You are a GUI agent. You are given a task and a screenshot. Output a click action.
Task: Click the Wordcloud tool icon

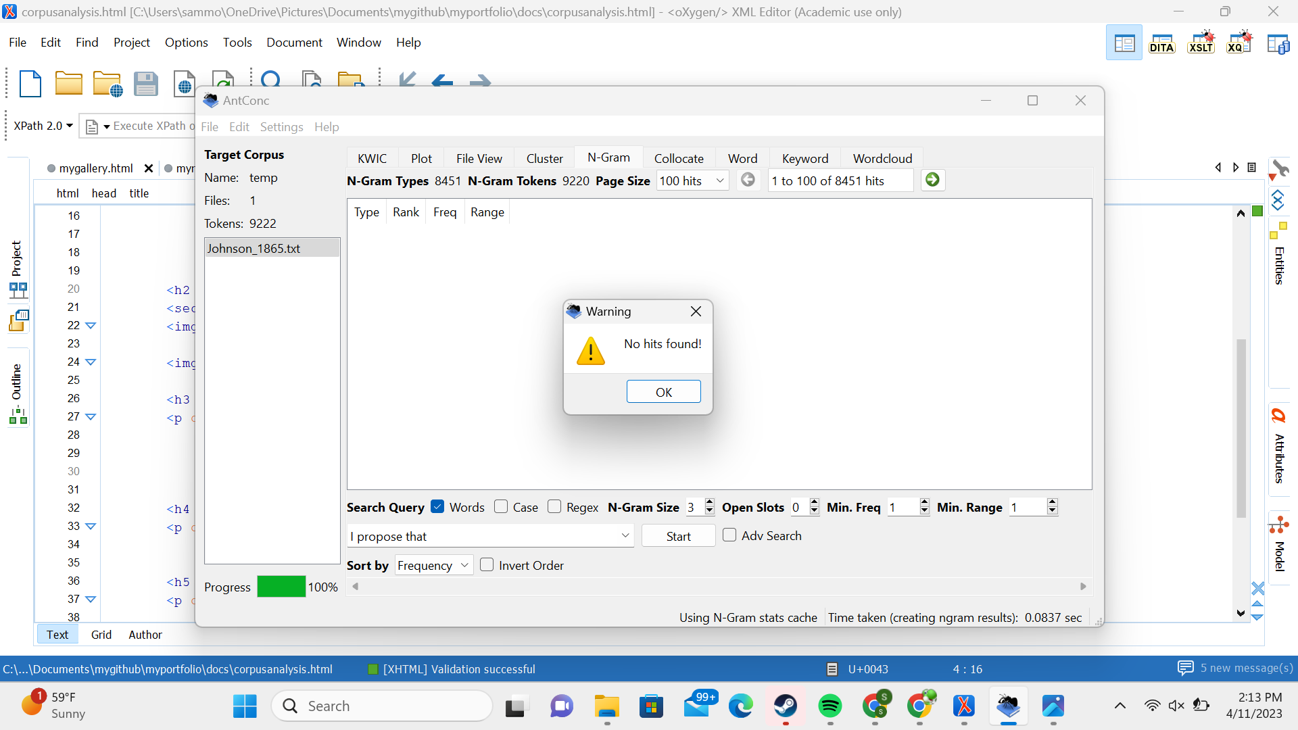coord(881,157)
